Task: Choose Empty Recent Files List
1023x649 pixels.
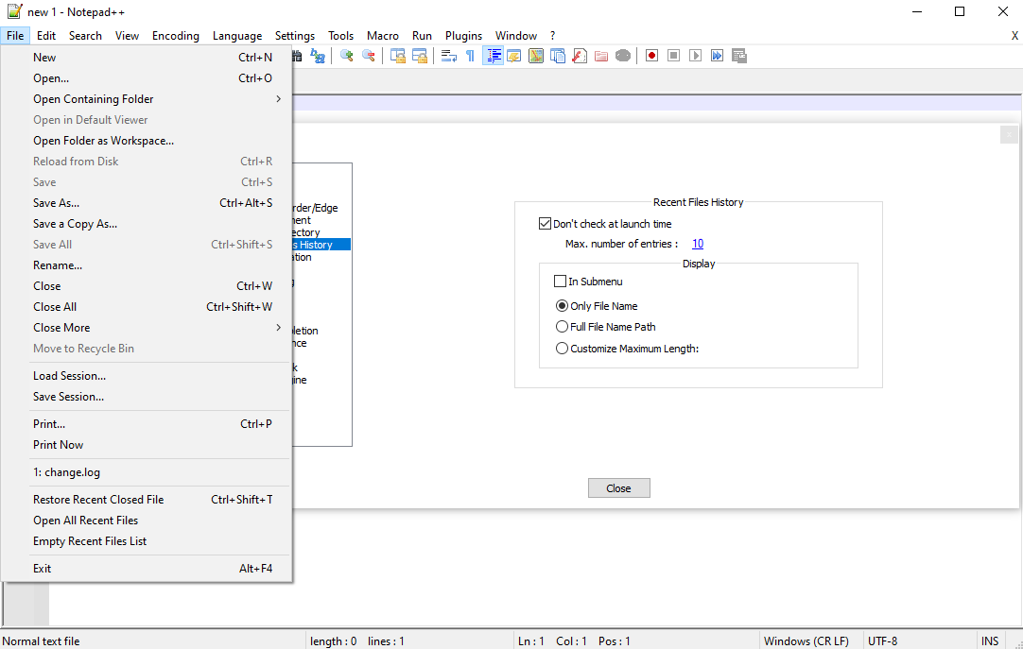Action: [x=147, y=541]
